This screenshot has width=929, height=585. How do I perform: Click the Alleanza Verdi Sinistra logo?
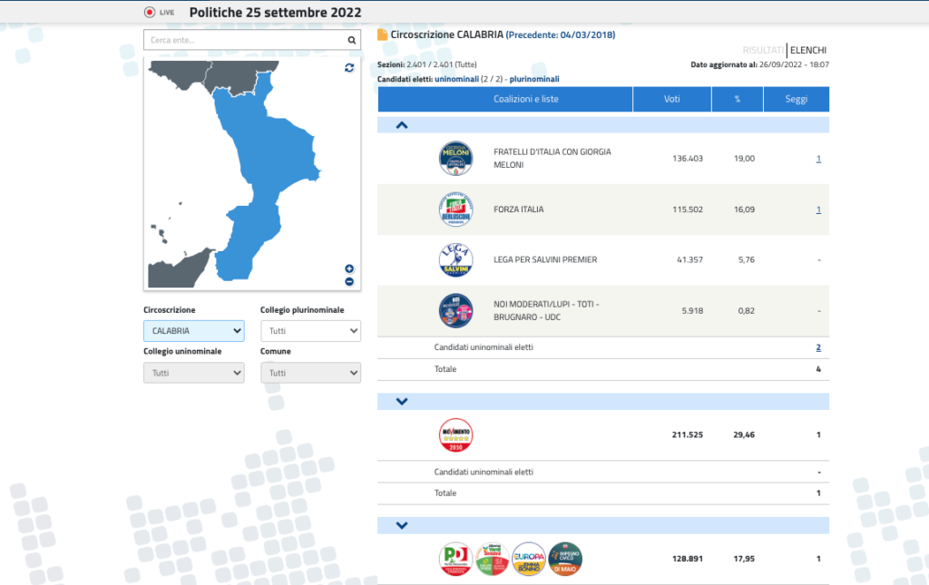(493, 559)
